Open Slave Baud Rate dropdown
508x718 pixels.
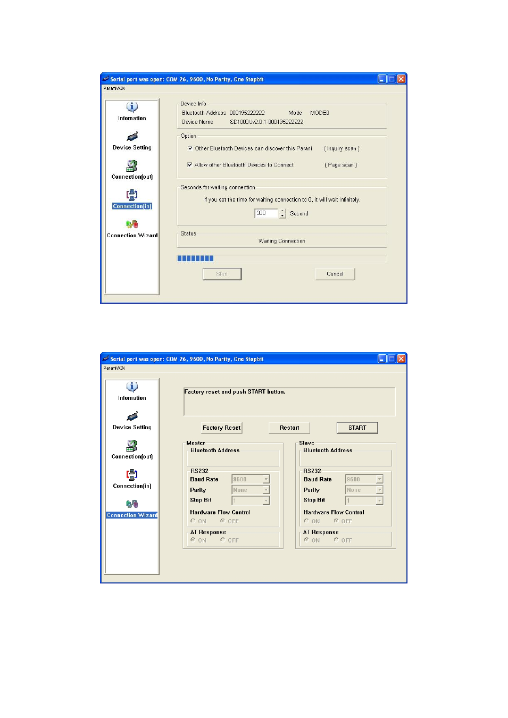(x=380, y=479)
